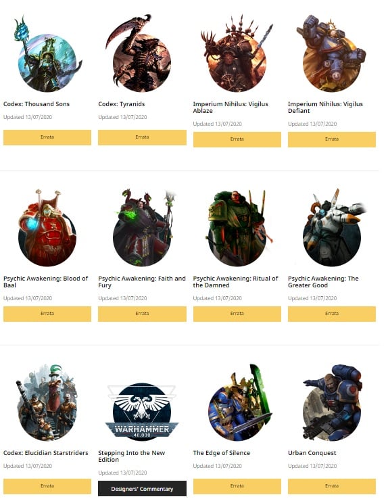
Task: Open the Elucidian Starstriders group image
Action: (47, 402)
